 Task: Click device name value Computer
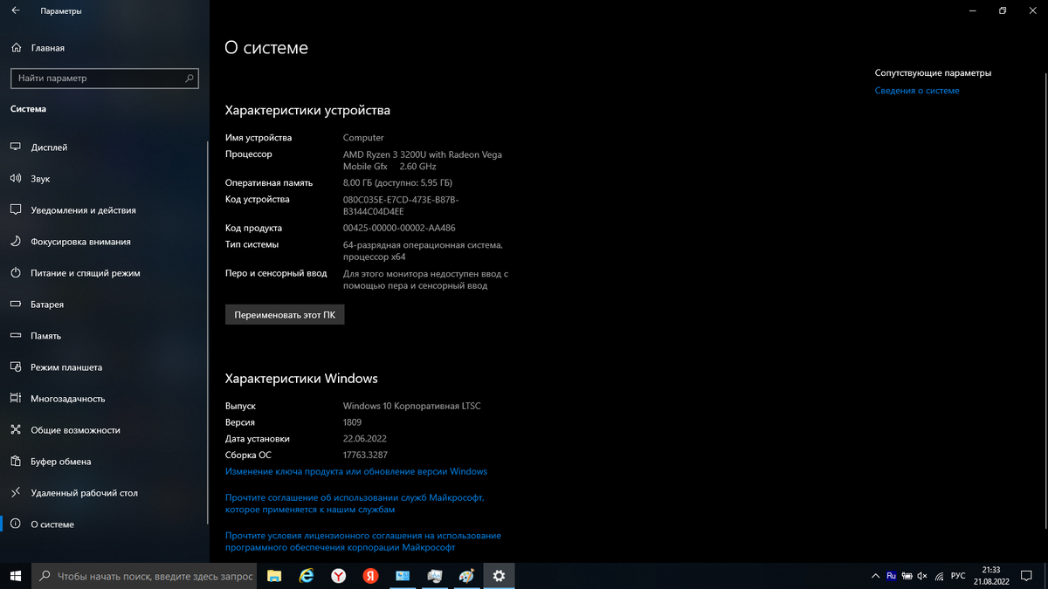pyautogui.click(x=363, y=138)
